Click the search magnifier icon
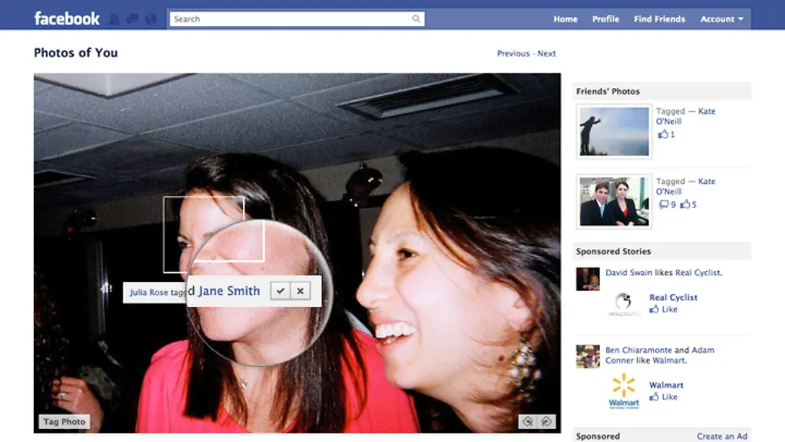The image size is (785, 442). coord(416,19)
